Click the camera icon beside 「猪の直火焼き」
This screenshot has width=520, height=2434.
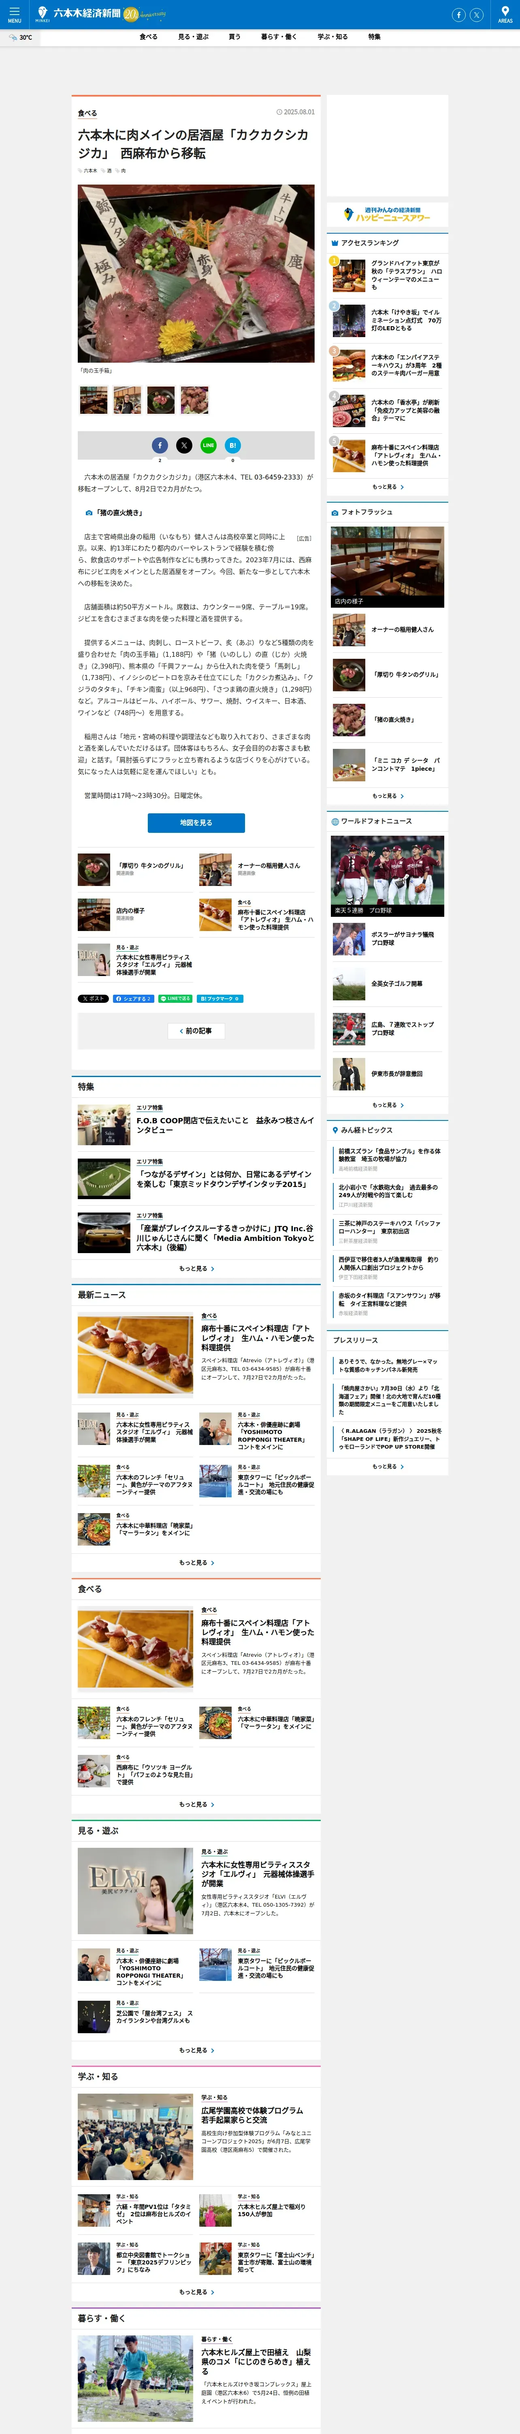pyautogui.click(x=89, y=513)
